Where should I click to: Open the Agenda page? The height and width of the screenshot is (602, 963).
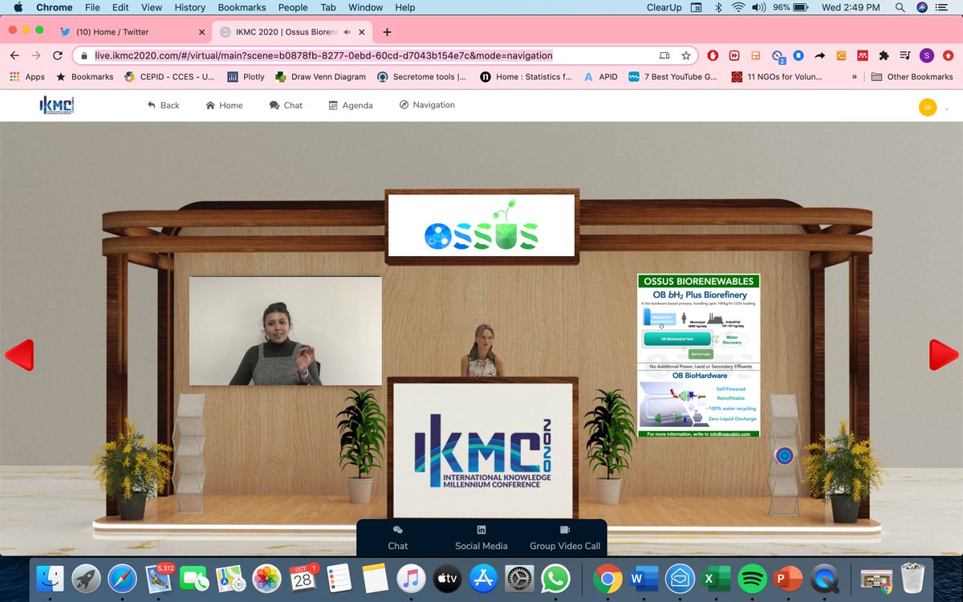(x=351, y=105)
